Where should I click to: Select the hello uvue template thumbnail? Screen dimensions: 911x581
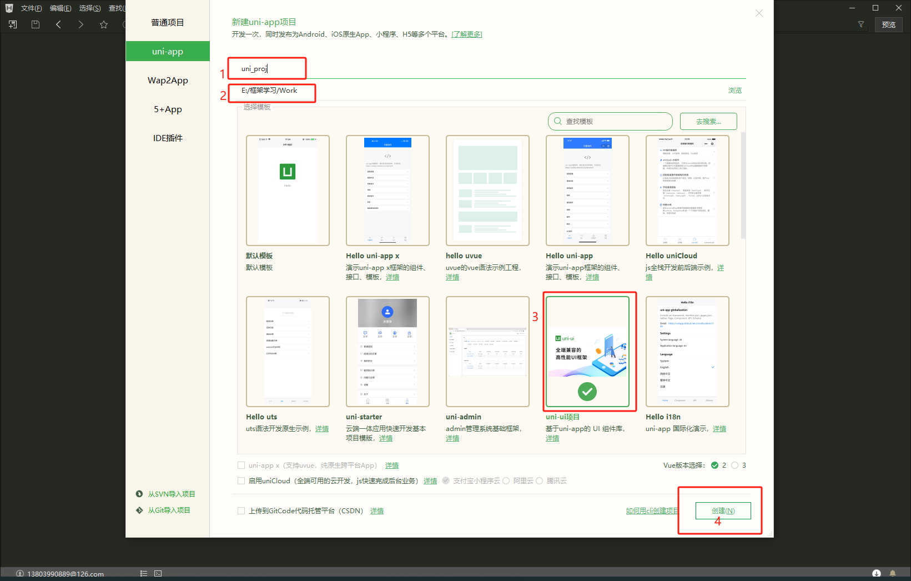point(487,191)
